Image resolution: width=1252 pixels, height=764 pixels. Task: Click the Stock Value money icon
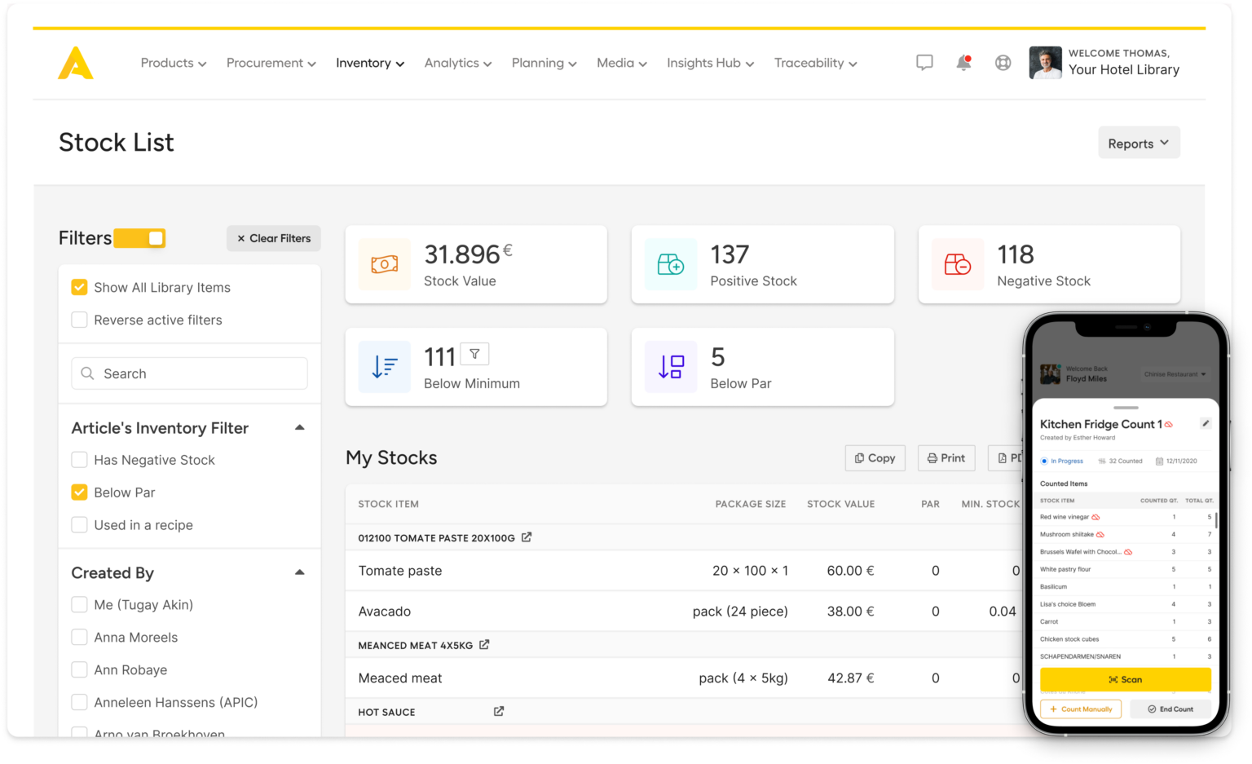pos(385,264)
